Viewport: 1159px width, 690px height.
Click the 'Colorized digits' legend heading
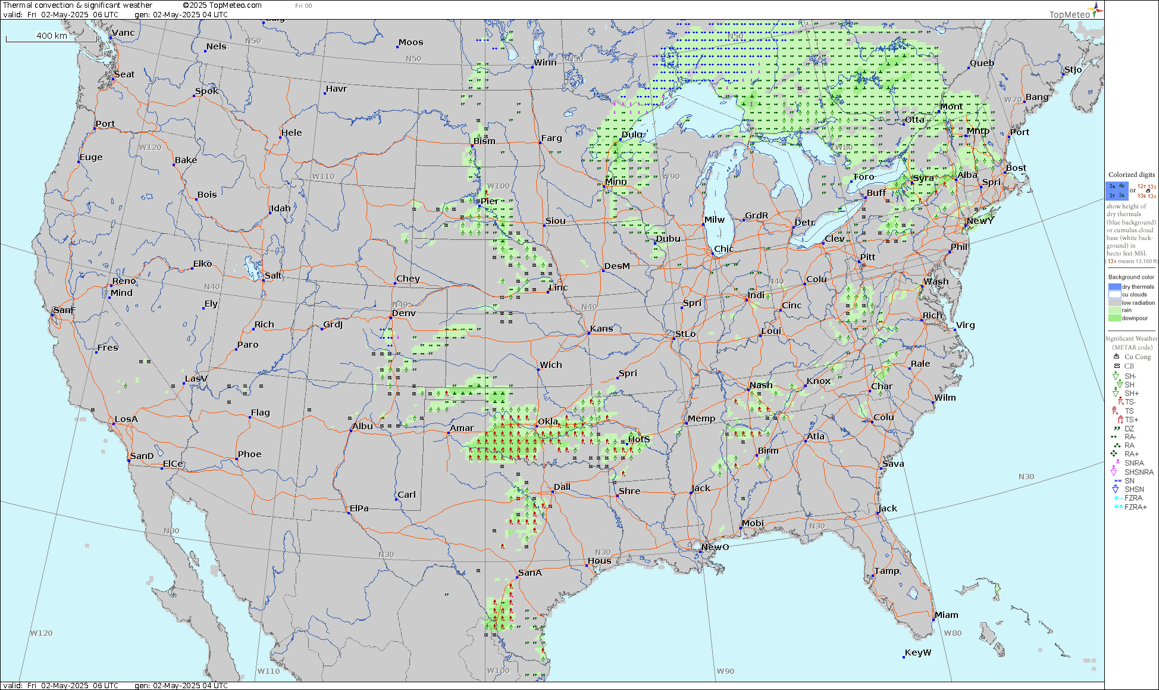coord(1132,174)
